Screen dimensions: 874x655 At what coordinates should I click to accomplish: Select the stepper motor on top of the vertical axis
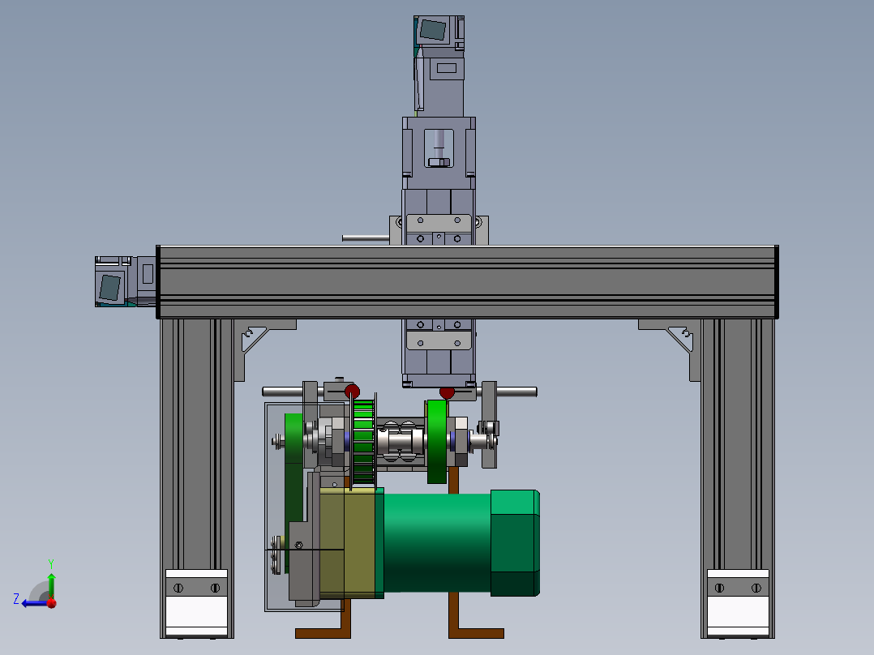click(439, 66)
